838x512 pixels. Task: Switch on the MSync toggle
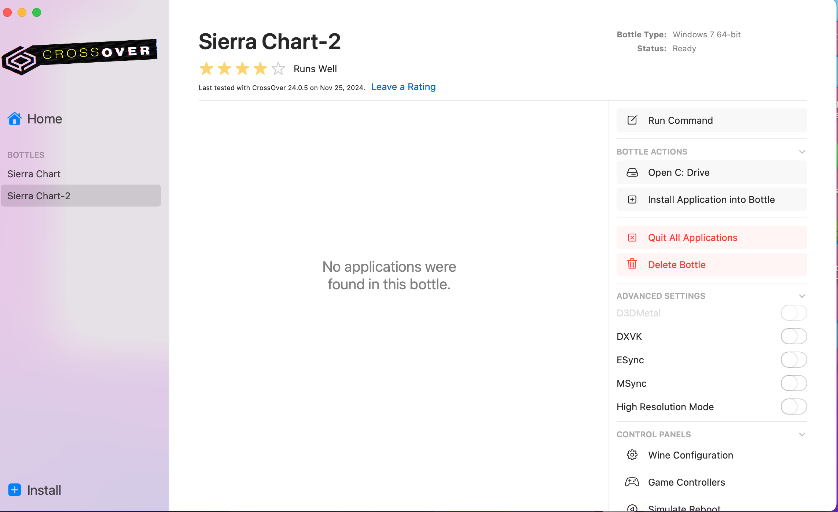[794, 383]
